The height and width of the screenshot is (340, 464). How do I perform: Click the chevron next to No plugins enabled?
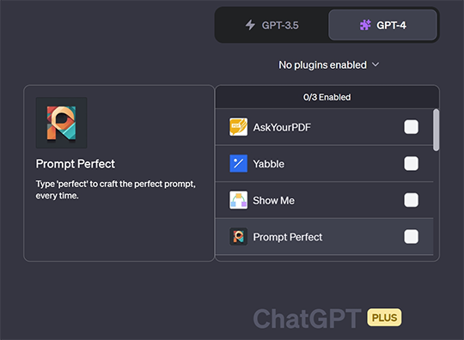[x=375, y=64]
